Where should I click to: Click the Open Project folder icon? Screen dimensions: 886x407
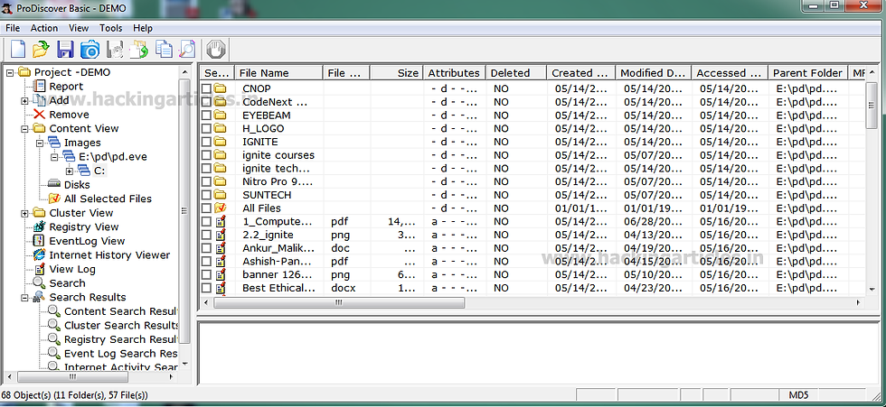pos(41,50)
